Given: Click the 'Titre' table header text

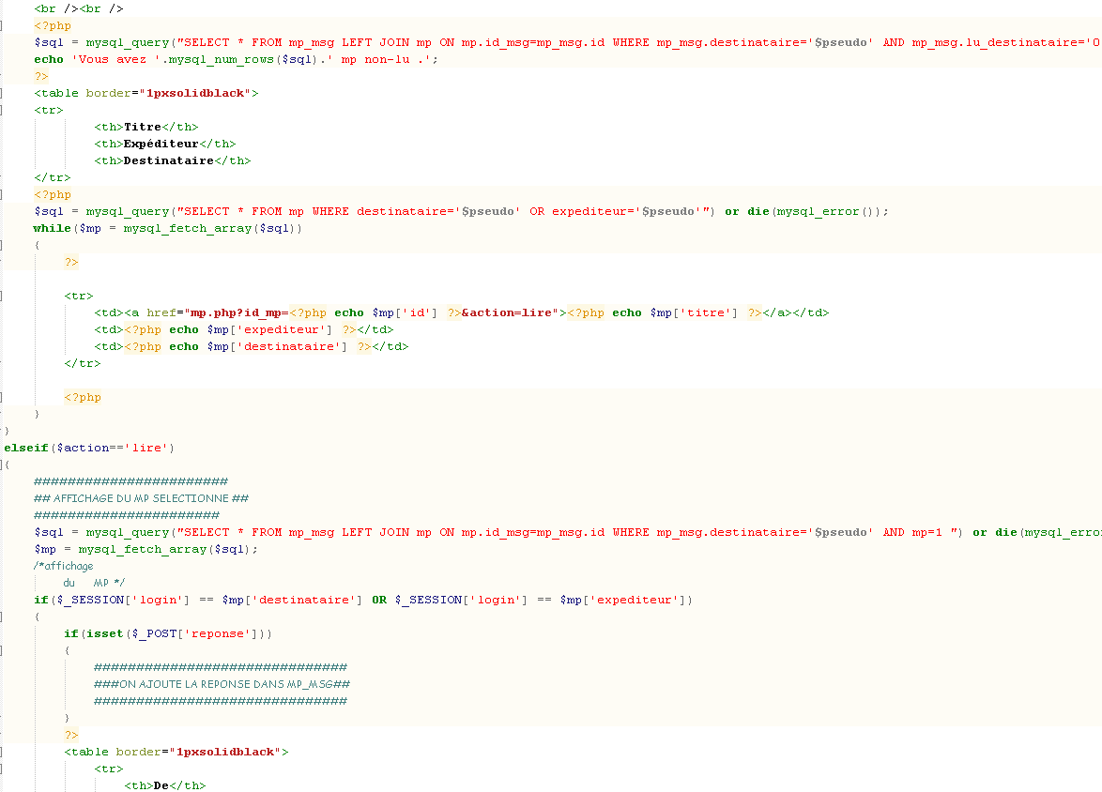Looking at the screenshot, I should 143,127.
